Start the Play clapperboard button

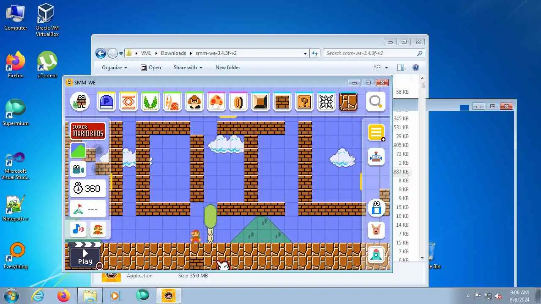85,257
